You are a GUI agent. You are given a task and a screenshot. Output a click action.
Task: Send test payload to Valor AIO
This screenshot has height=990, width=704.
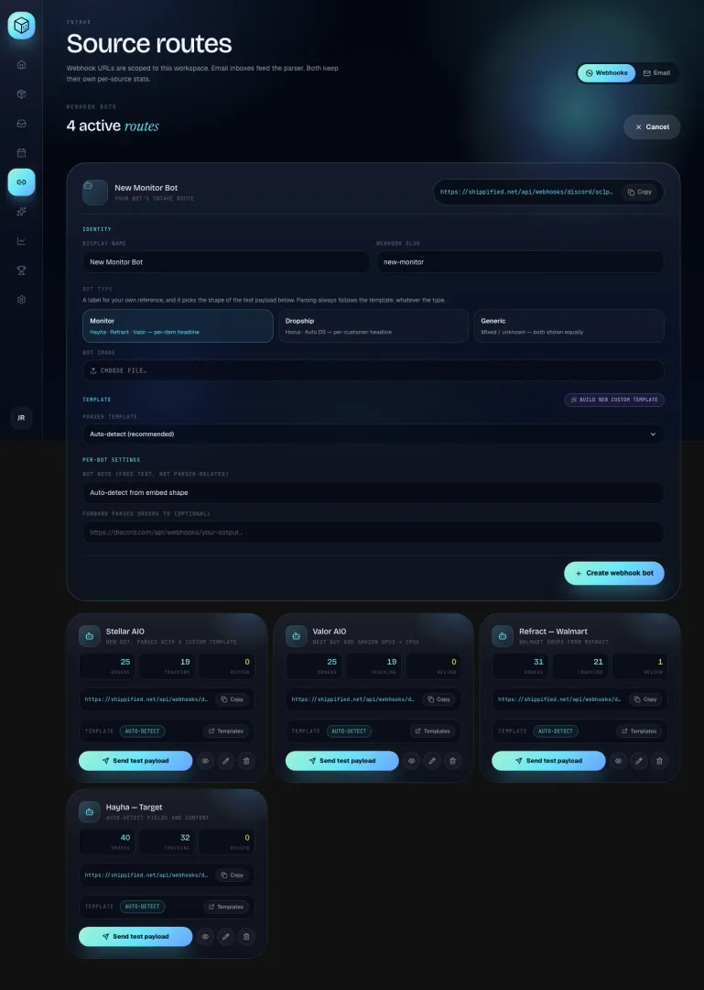(x=341, y=761)
